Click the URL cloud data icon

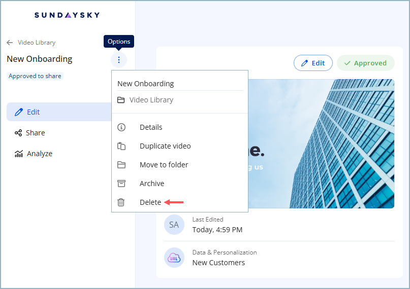[174, 258]
